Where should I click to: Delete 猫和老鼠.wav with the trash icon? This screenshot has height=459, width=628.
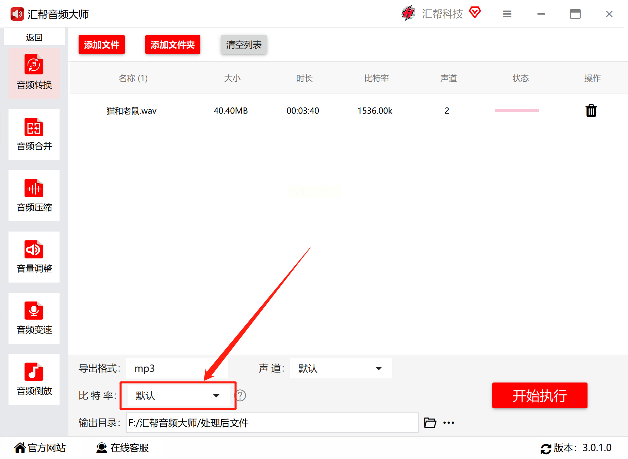pyautogui.click(x=591, y=111)
